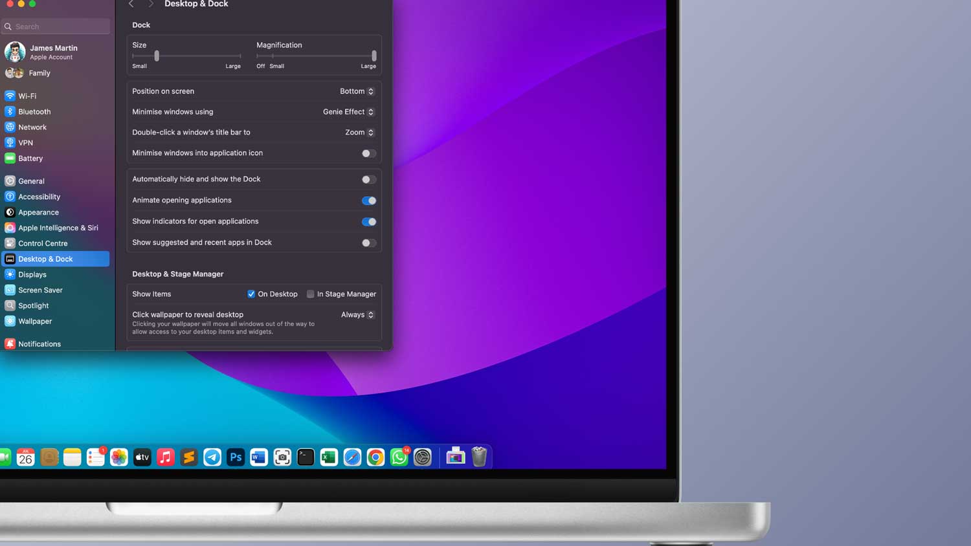Launch Photoshop from the Dock
This screenshot has width=971, height=546.
click(x=236, y=457)
